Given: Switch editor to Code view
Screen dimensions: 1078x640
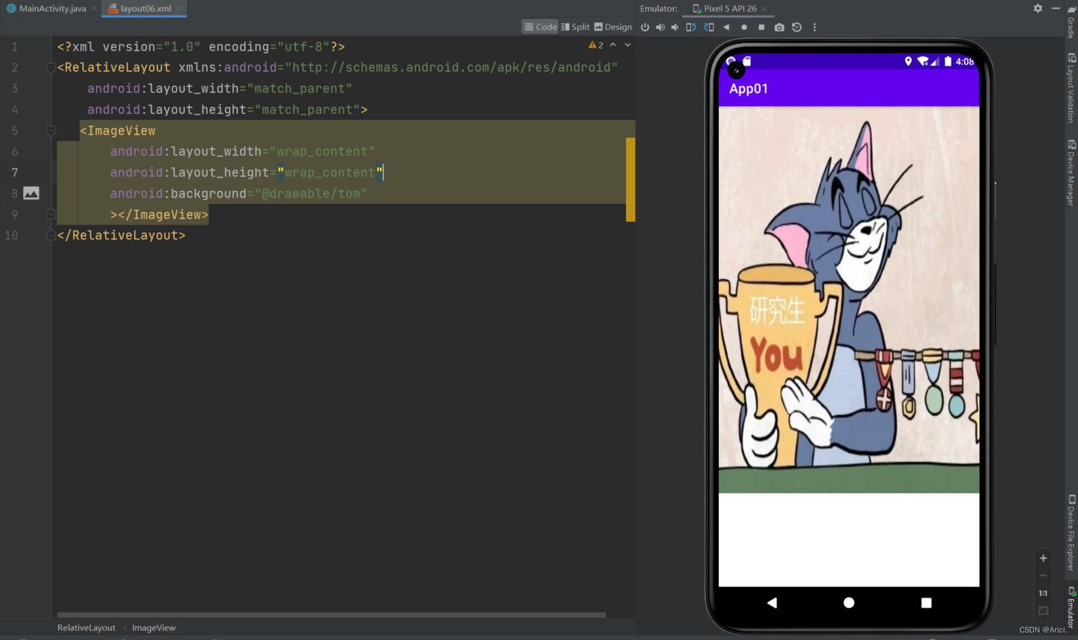Looking at the screenshot, I should [x=540, y=27].
